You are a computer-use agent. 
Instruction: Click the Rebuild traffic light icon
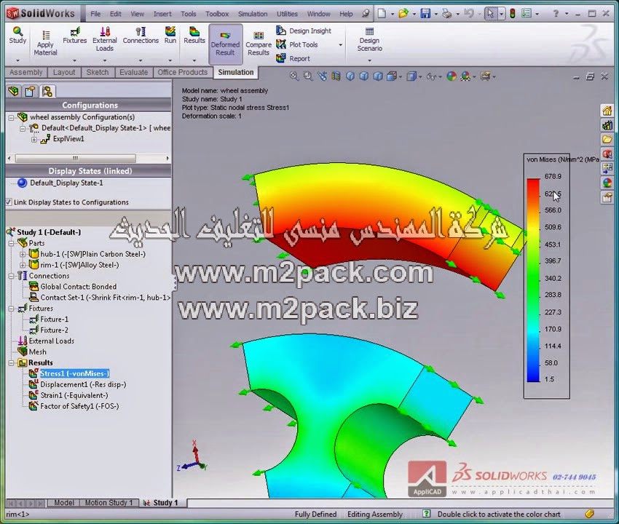click(513, 14)
